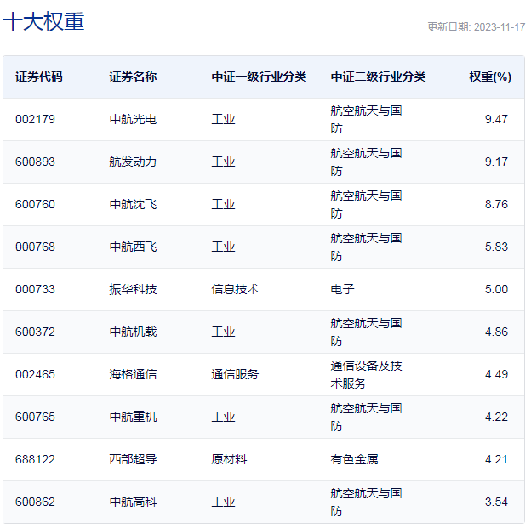
Task: Click 航空航天与国防 in the 600862 row
Action: pos(366,502)
